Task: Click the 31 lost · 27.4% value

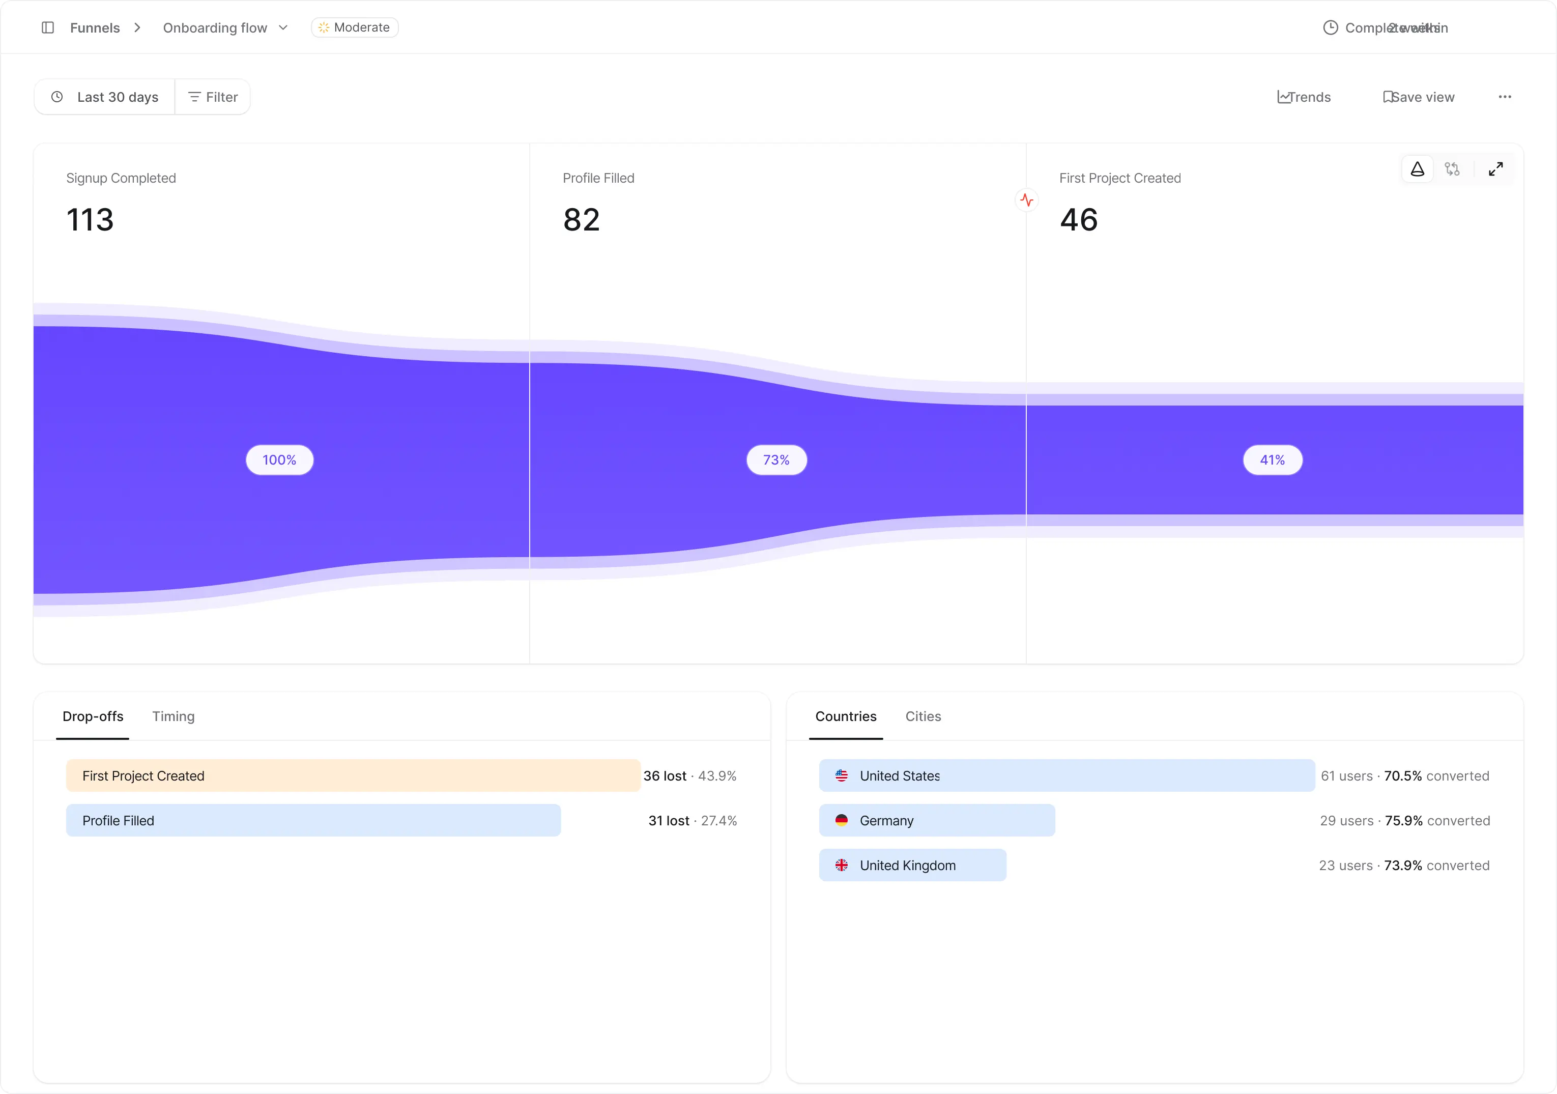Action: (x=693, y=821)
